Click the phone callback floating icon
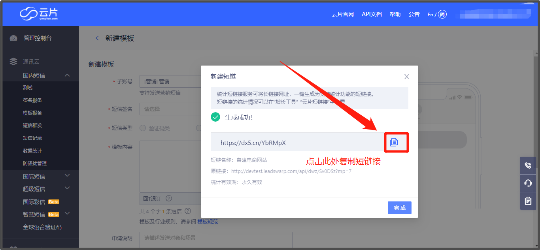 [x=528, y=165]
